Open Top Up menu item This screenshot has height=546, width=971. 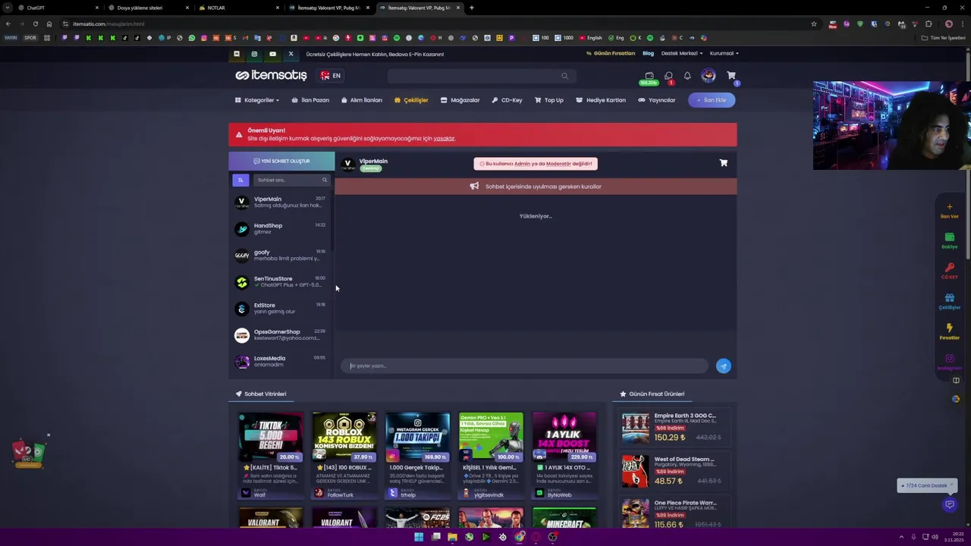[x=549, y=100]
